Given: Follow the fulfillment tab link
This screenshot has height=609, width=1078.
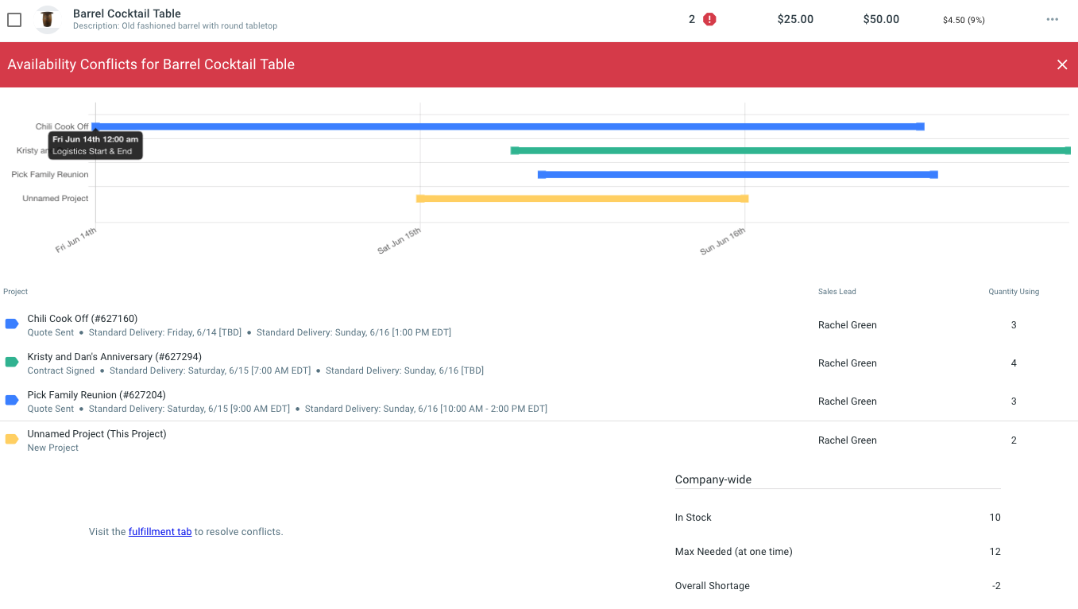Looking at the screenshot, I should click(160, 532).
